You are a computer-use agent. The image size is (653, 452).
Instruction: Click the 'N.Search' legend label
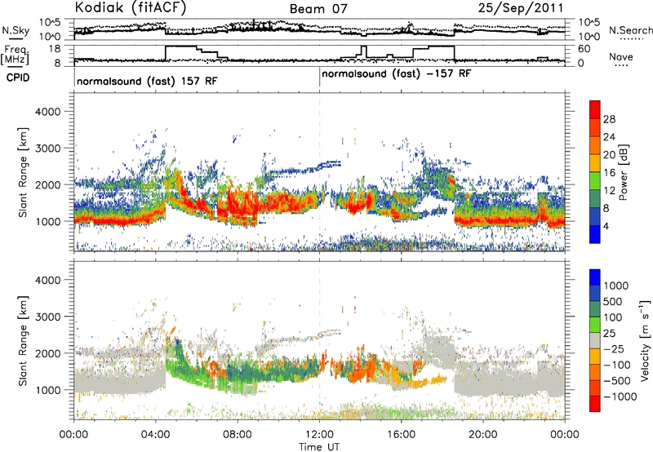pos(630,30)
